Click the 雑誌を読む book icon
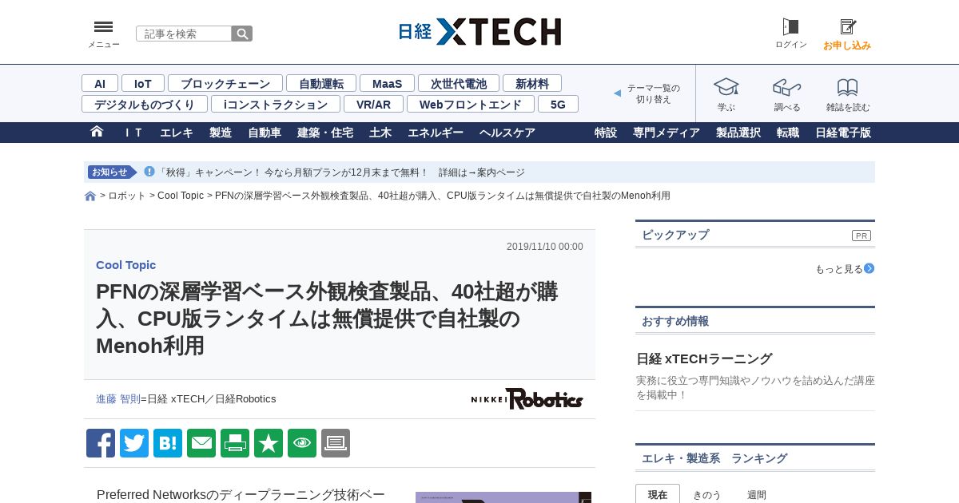Viewport: 959px width, 503px height. click(848, 87)
